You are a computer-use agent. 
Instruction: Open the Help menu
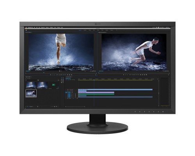coord(62,27)
